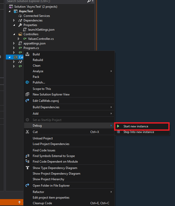Collapse the AsyncTest project node
The image size is (175, 206).
9,11
